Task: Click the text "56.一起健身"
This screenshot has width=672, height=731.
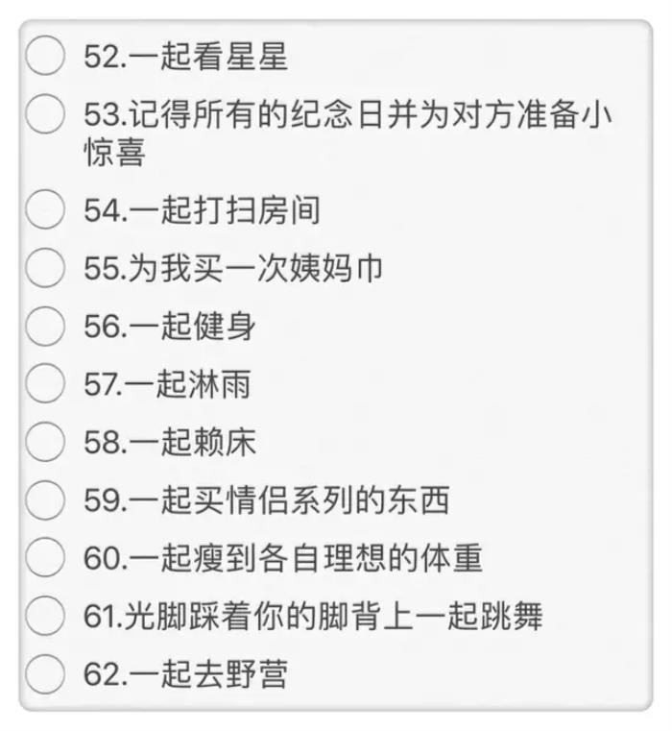Action: tap(171, 327)
